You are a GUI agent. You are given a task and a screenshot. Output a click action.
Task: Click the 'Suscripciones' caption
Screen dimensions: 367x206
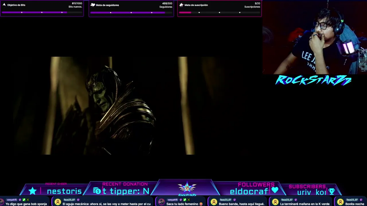[252, 7]
